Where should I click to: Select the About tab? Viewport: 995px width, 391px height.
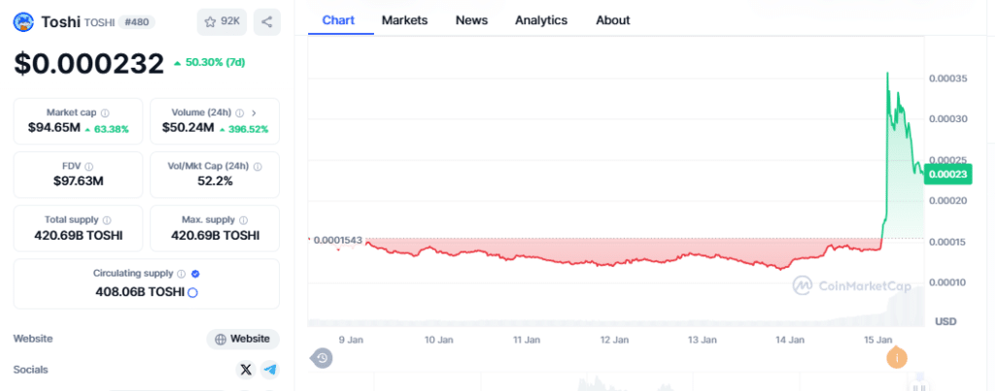point(612,20)
